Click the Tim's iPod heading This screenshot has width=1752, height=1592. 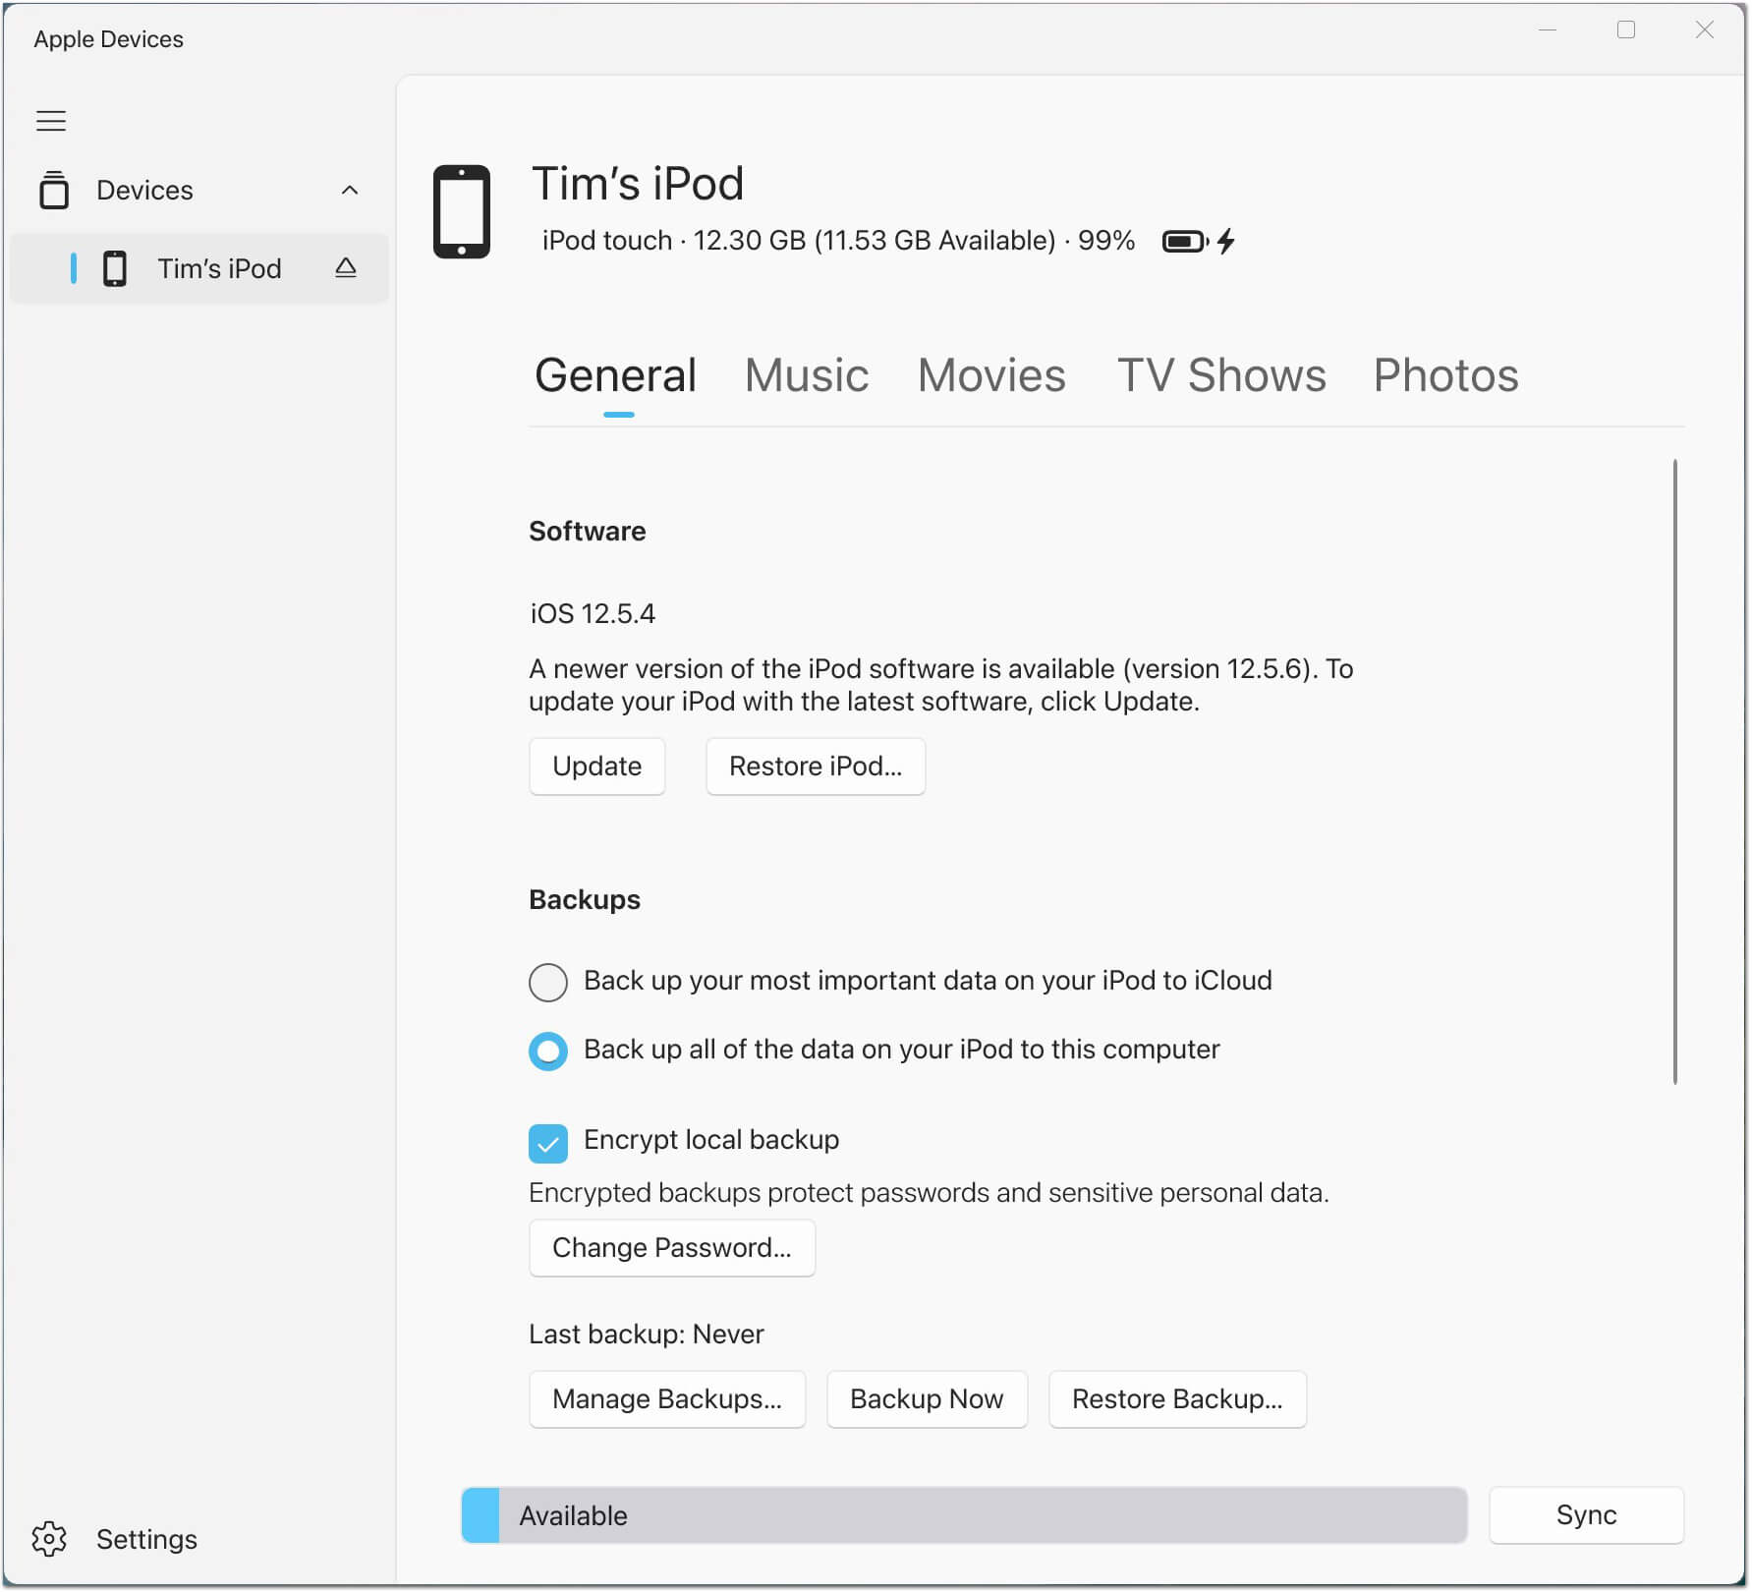[638, 184]
